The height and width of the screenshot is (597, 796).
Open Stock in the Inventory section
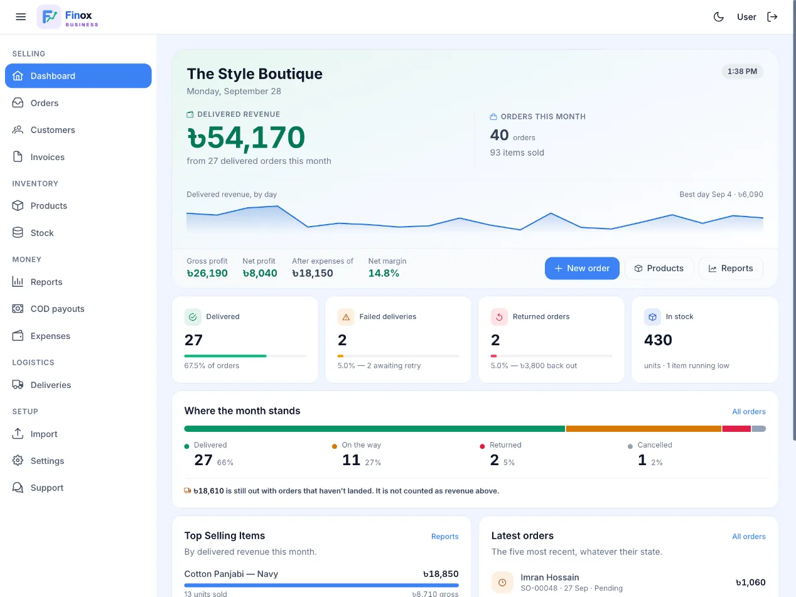coord(78,233)
